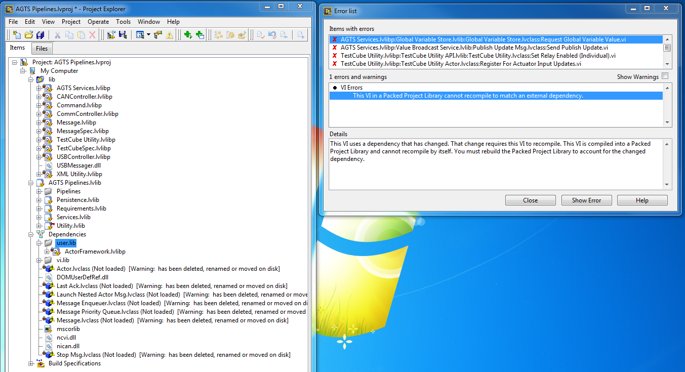This screenshot has width=685, height=372.
Task: Click the add to source control icon
Action: [x=301, y=35]
